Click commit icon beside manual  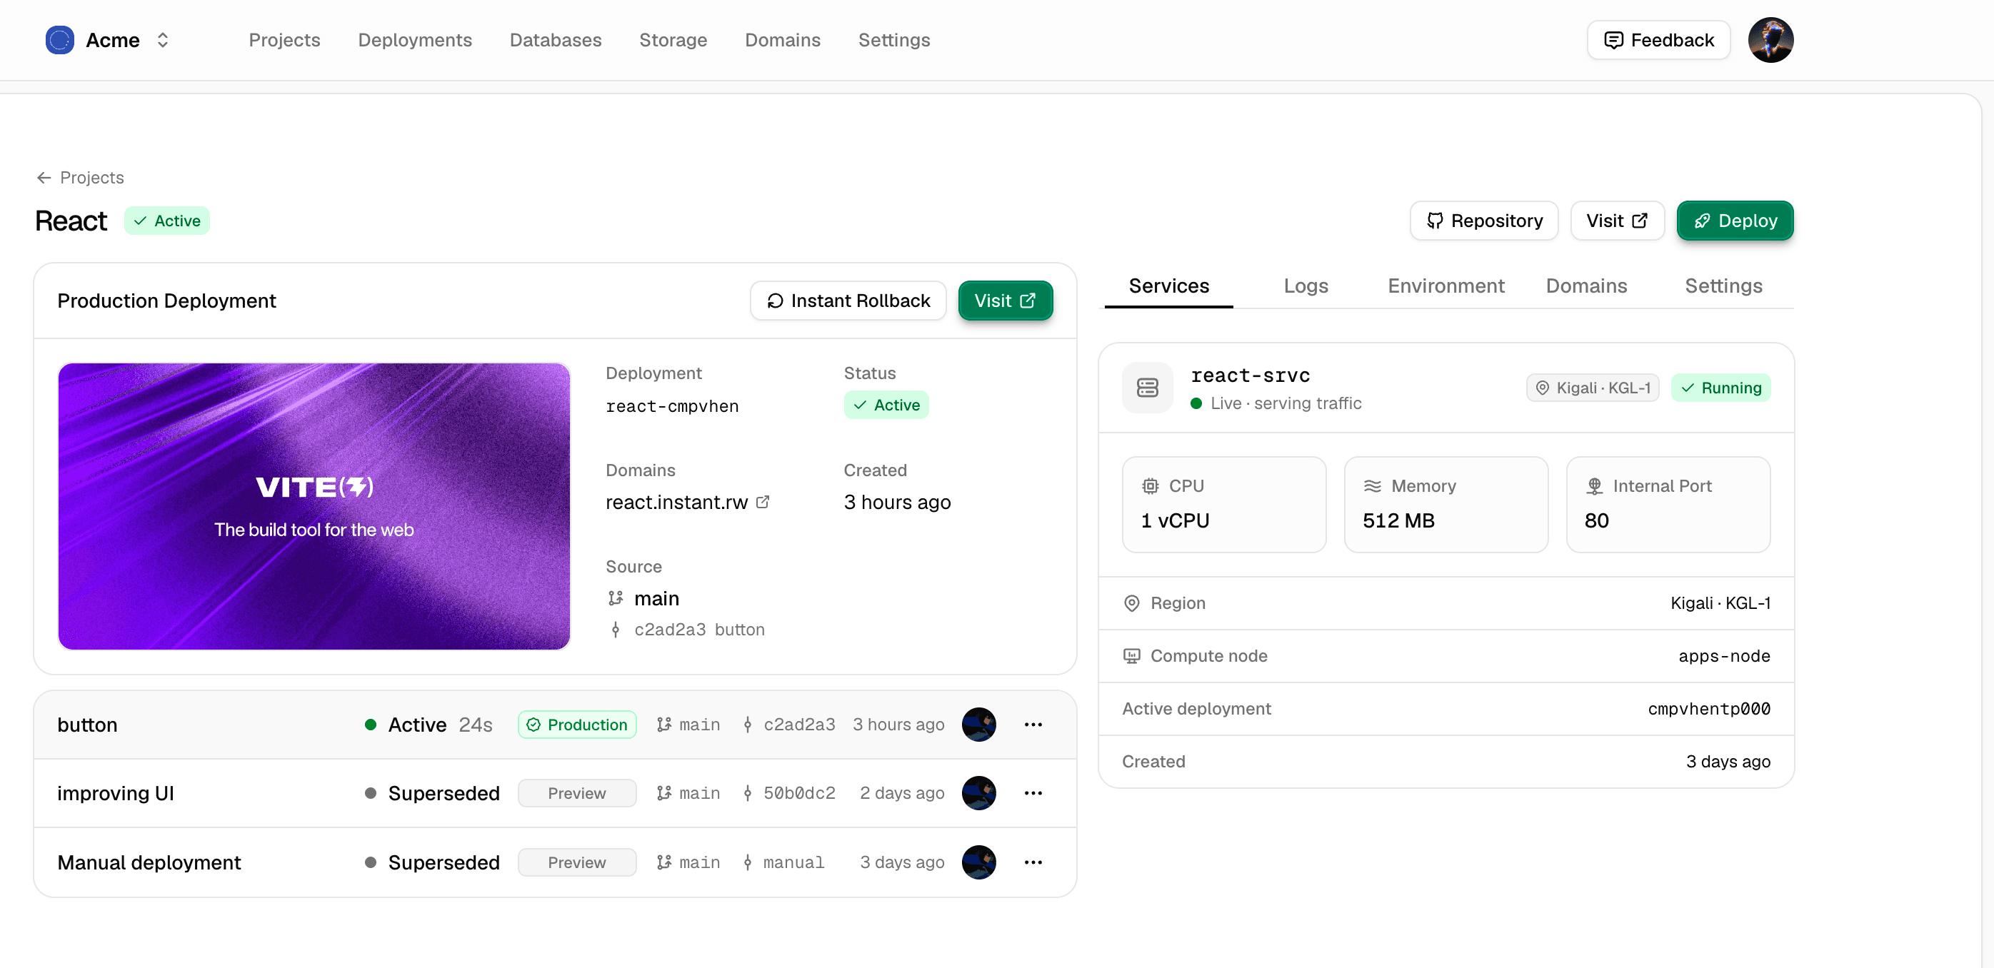(747, 863)
